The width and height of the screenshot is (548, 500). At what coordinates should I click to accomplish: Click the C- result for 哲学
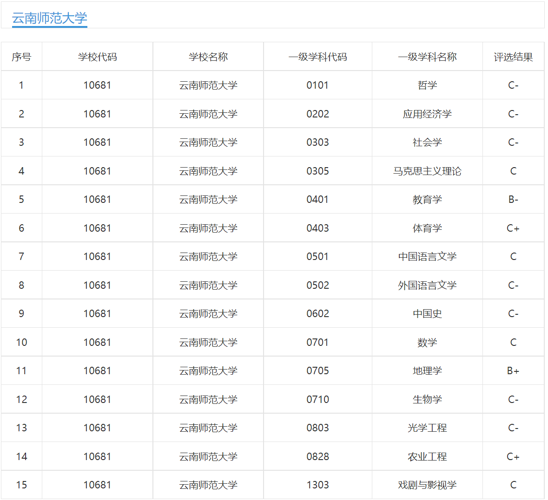[513, 85]
